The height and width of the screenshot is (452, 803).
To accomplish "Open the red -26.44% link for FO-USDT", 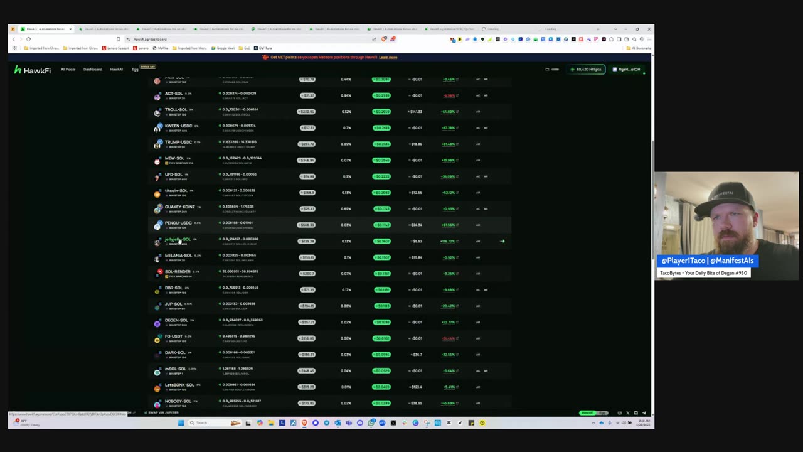I will 449,338.
